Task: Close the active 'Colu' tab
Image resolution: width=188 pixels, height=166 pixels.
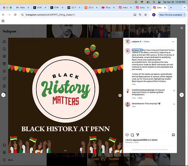Action: point(165,8)
